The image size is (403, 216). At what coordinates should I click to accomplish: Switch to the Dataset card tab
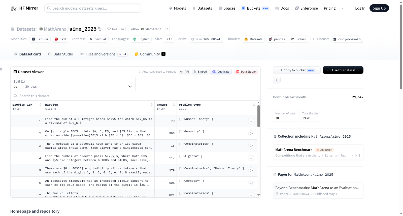(x=27, y=54)
